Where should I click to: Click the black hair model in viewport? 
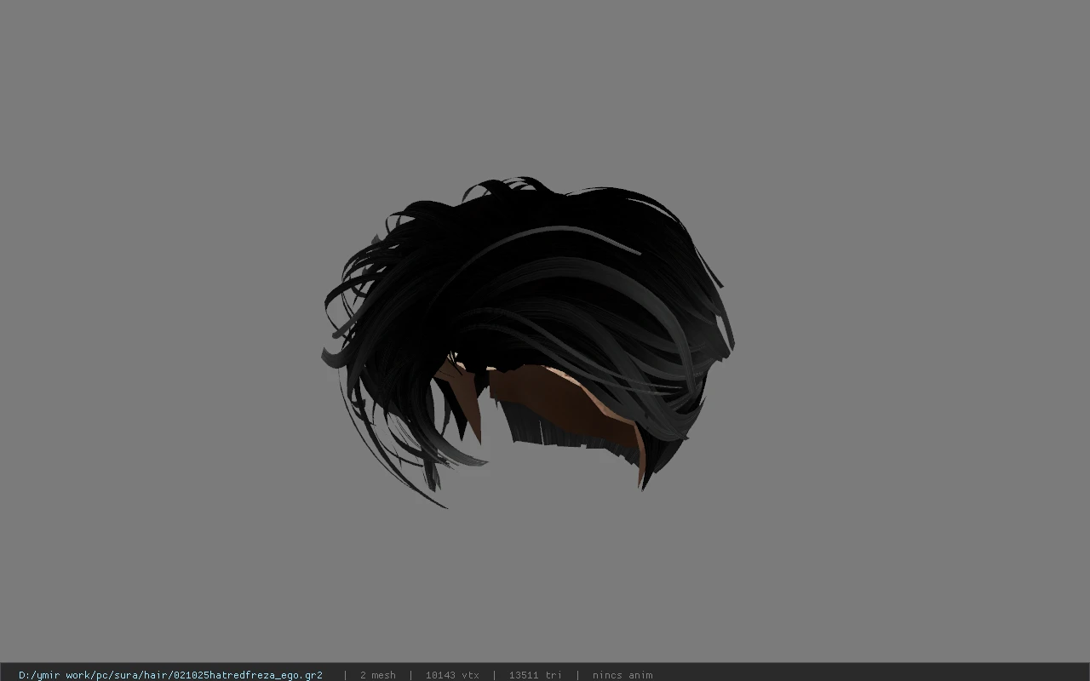[x=528, y=340]
